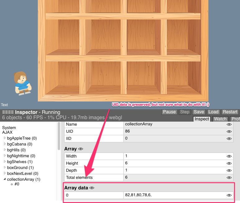This screenshot has width=240, height=203.
Task: Toggle eye icon next to Array heading
Action: click(x=81, y=149)
